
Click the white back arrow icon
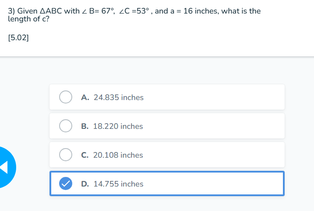[x=4, y=167]
